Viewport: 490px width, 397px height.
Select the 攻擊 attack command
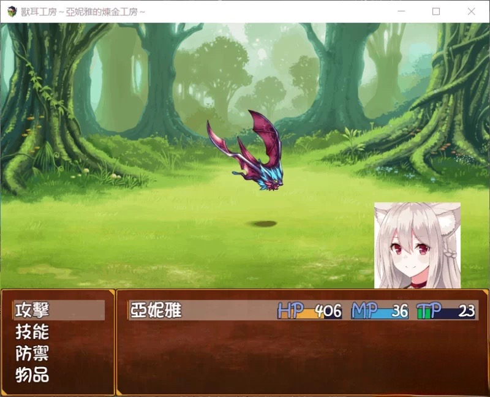[x=33, y=310]
